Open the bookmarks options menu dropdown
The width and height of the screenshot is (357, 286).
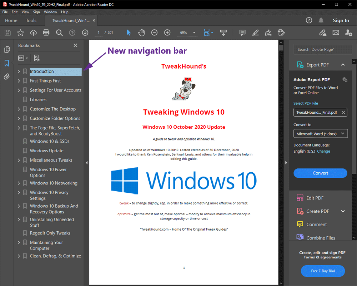pos(23,58)
